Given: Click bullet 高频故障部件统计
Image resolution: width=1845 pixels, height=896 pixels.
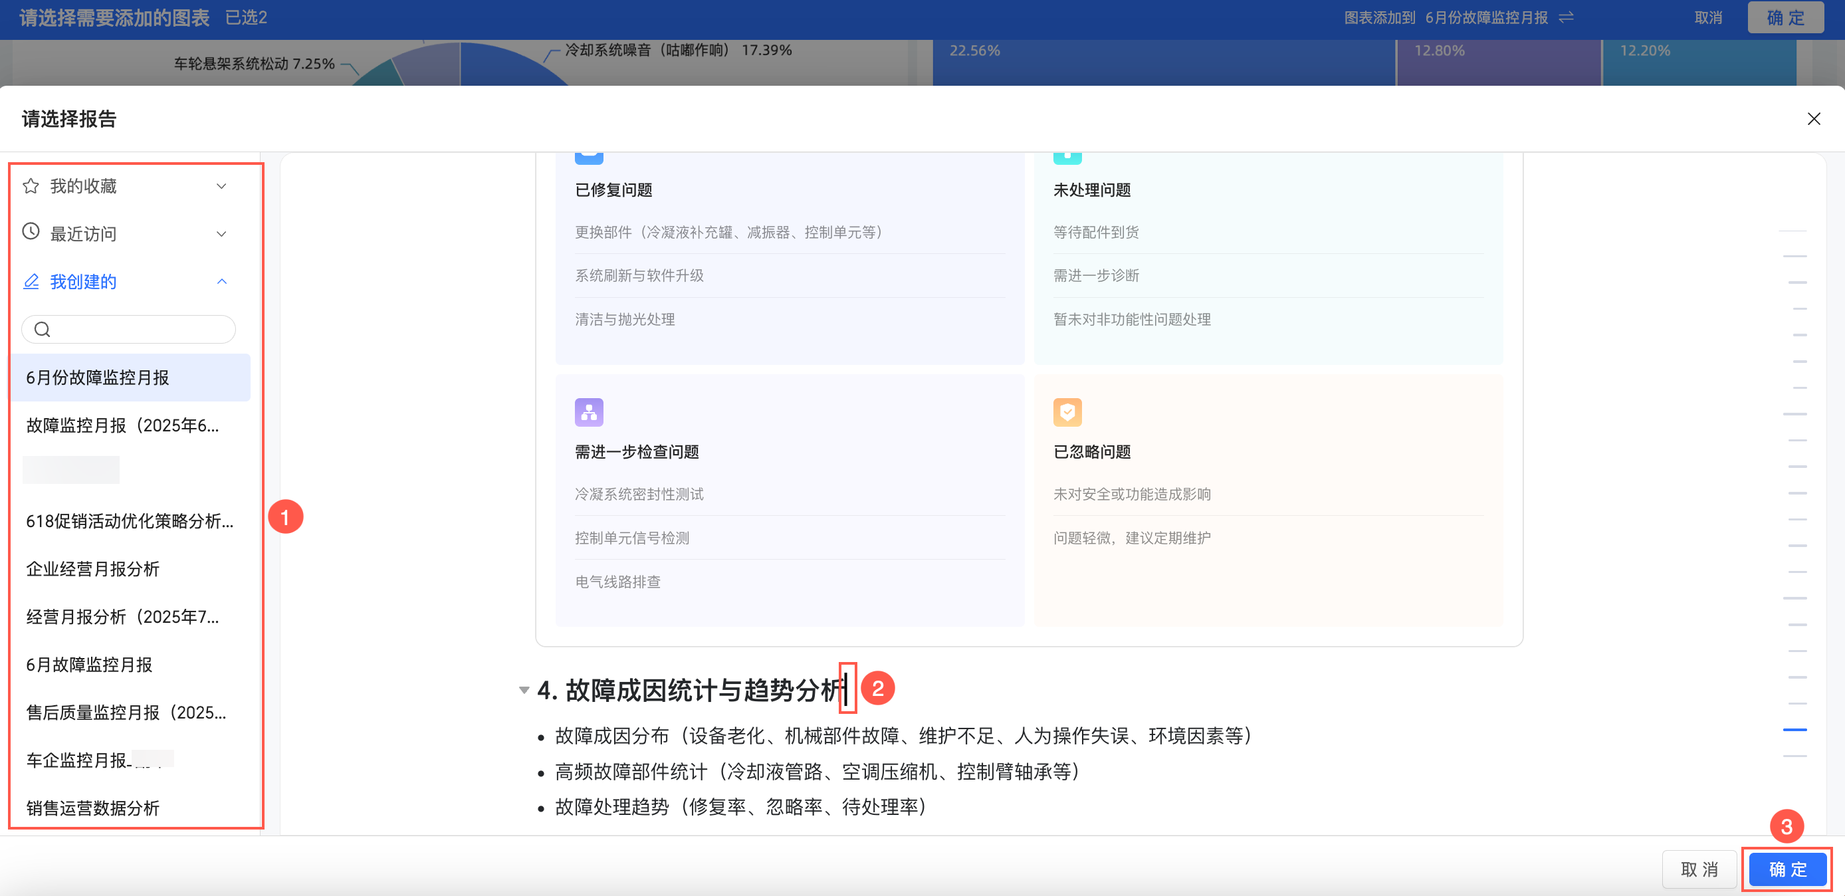Looking at the screenshot, I should tap(817, 772).
